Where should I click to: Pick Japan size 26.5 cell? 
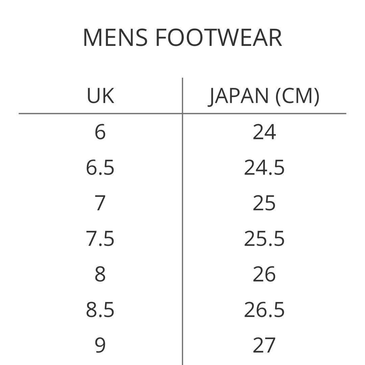point(264,310)
